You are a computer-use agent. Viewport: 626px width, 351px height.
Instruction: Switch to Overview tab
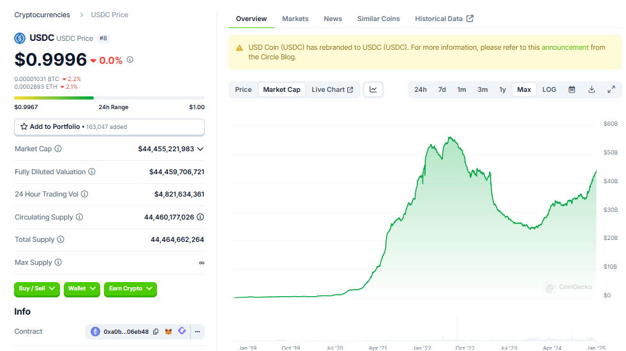[251, 19]
